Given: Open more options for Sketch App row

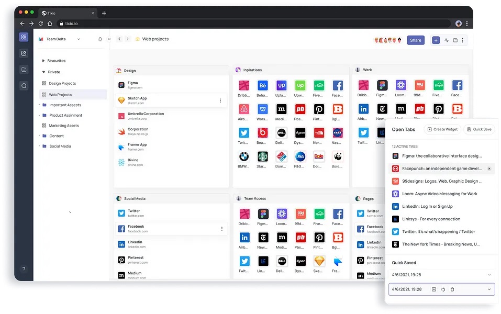Looking at the screenshot, I should (x=220, y=100).
